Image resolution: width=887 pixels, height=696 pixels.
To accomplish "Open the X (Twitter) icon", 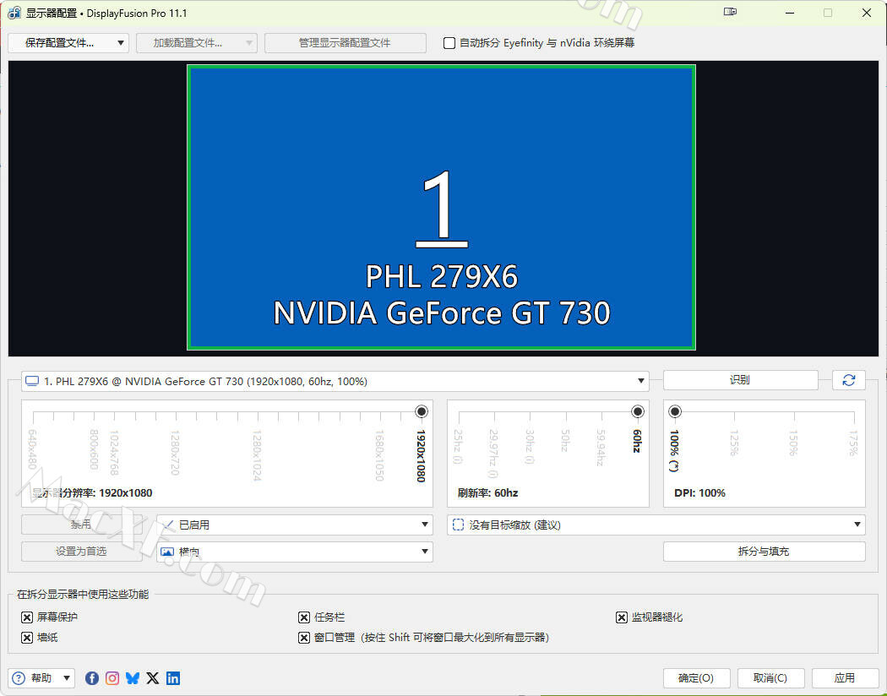I will click(153, 678).
